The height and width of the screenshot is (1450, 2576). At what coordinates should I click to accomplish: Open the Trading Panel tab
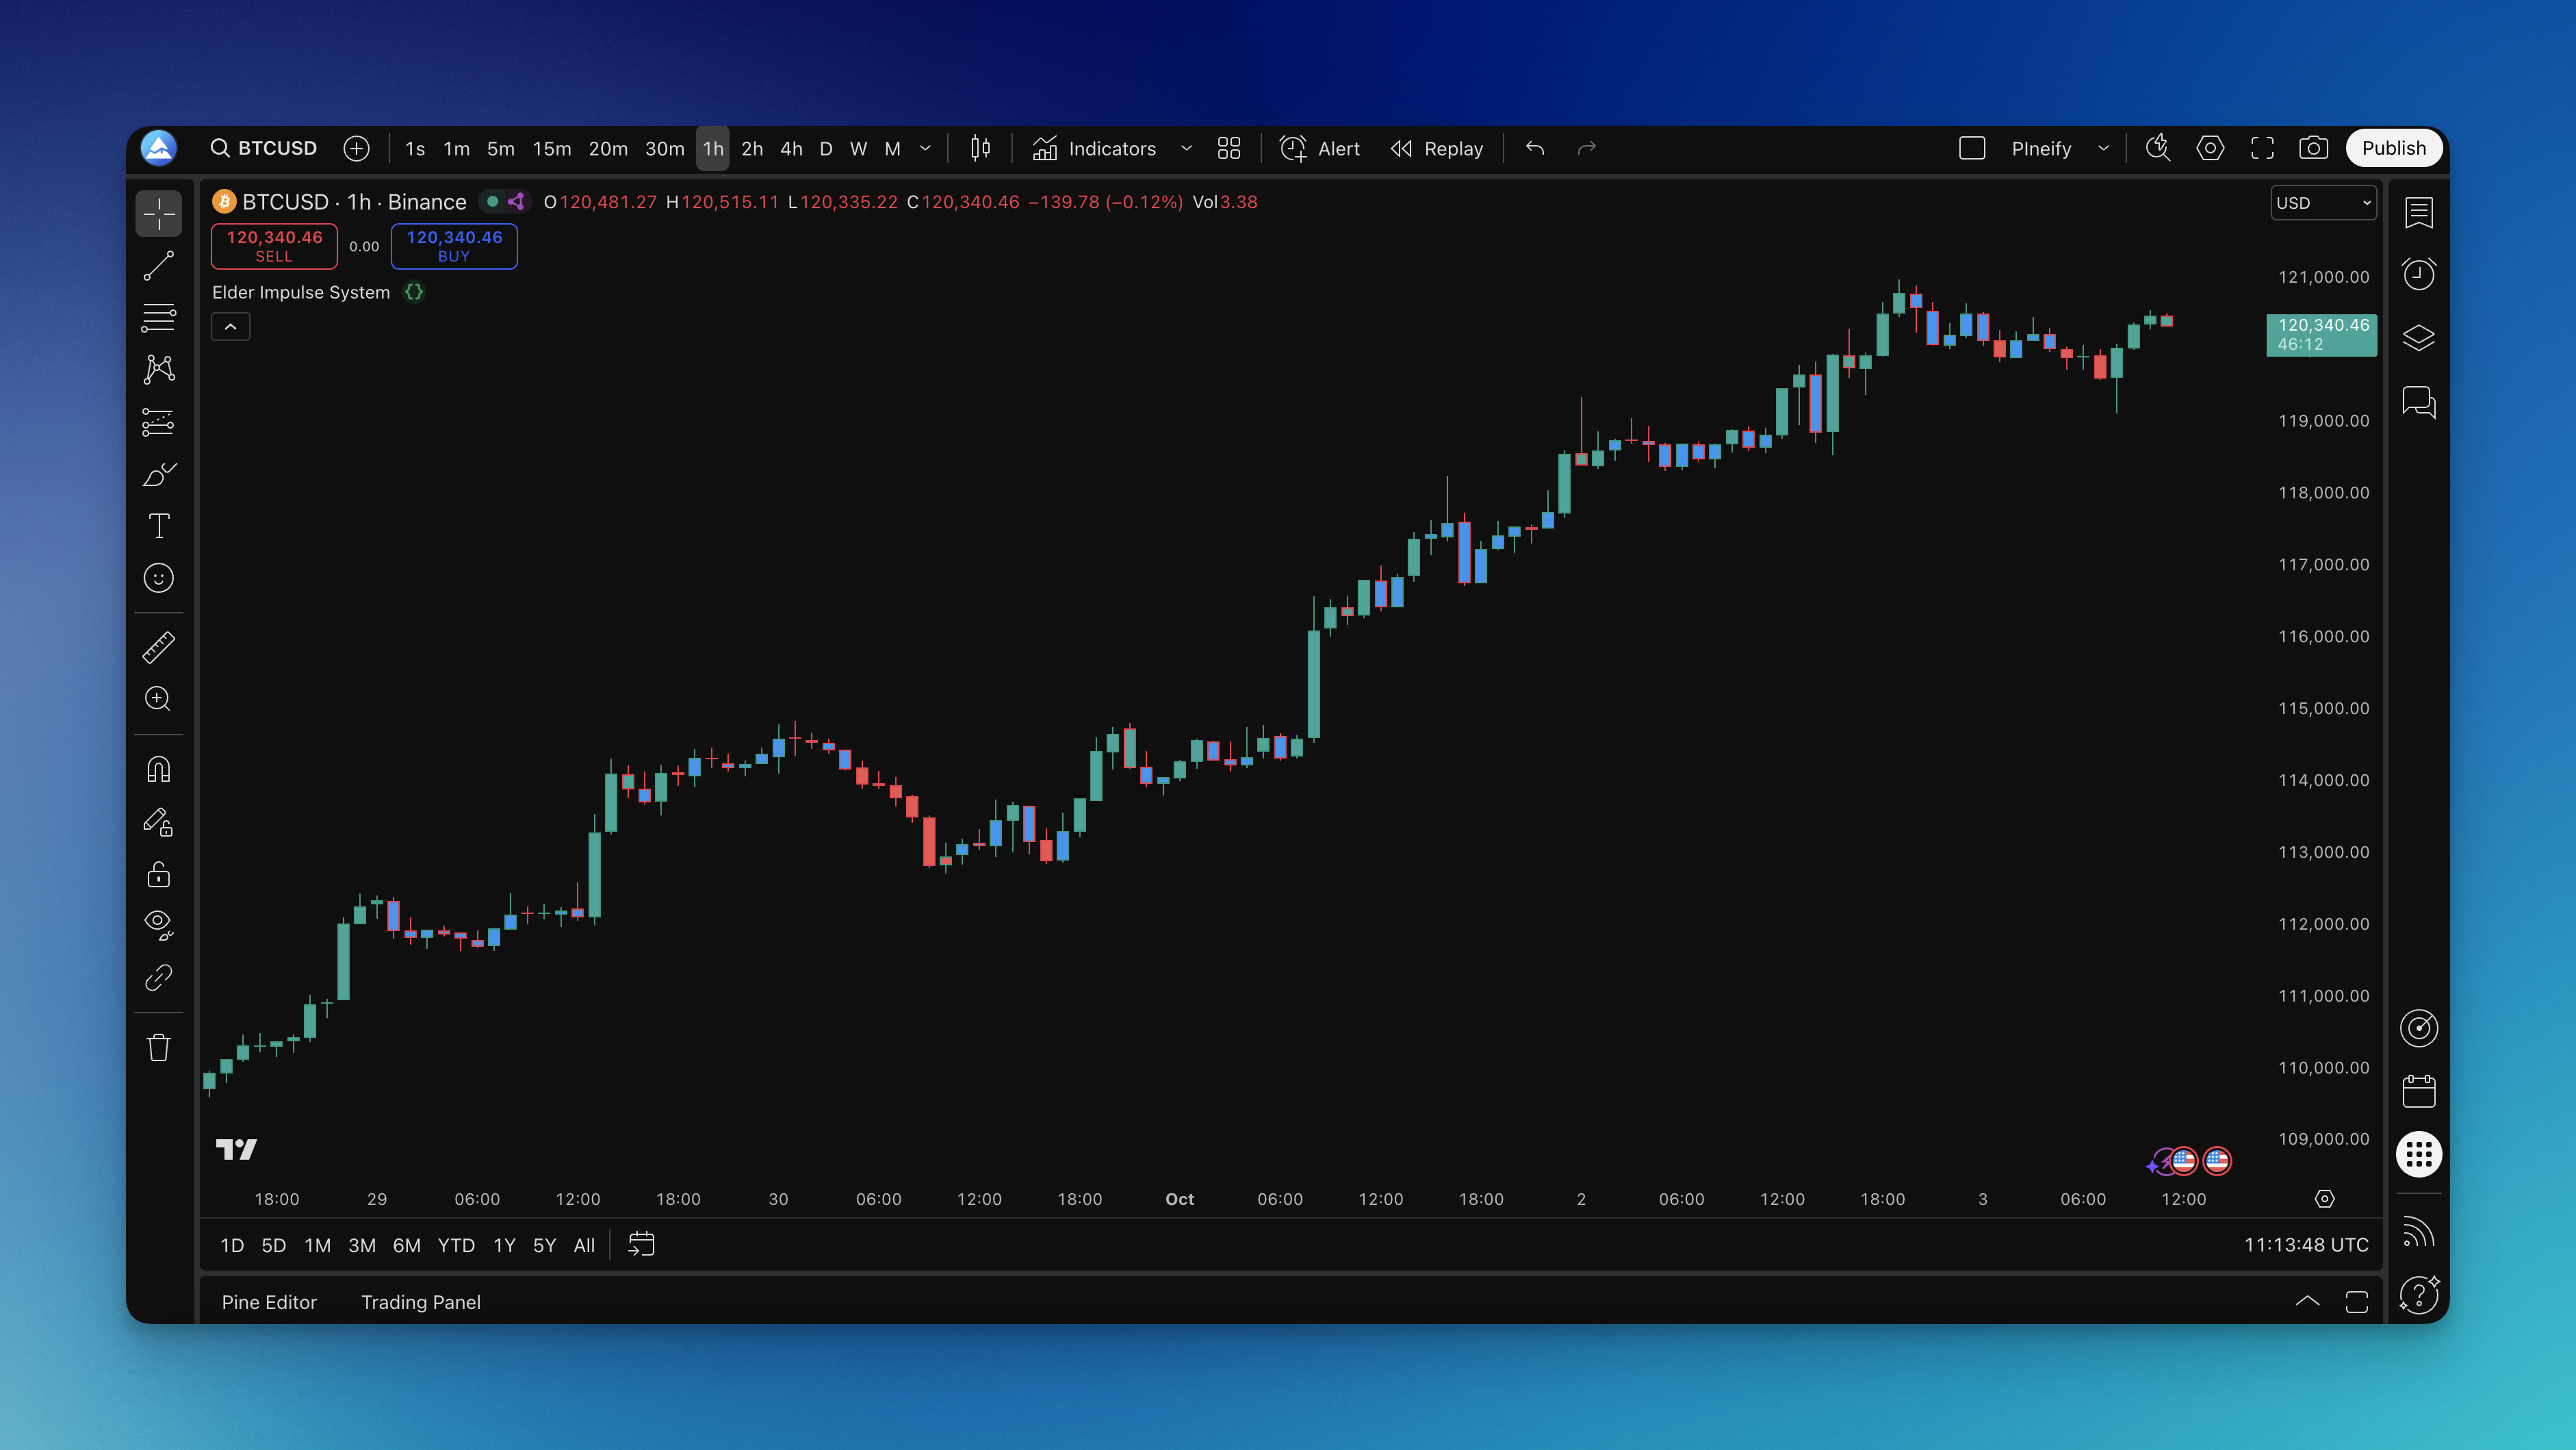(420, 1302)
